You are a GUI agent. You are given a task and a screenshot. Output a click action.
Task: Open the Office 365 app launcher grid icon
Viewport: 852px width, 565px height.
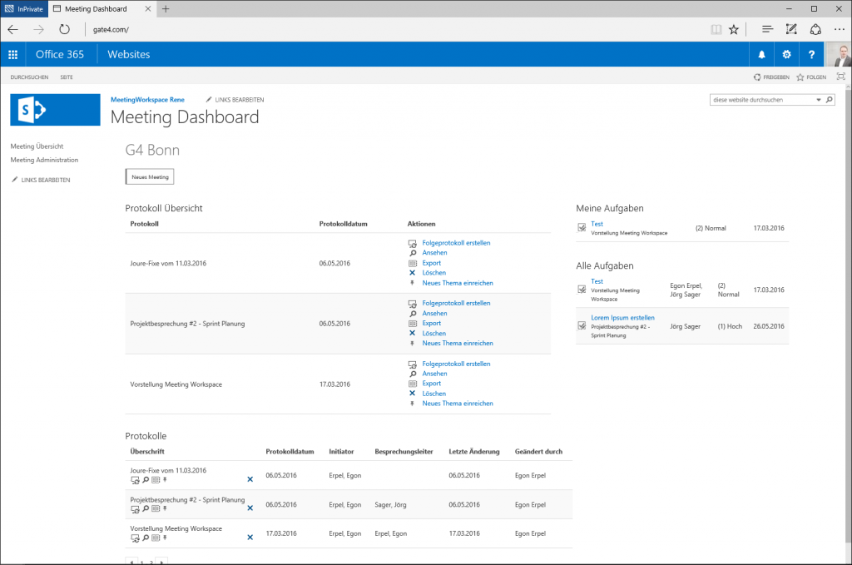[12, 54]
